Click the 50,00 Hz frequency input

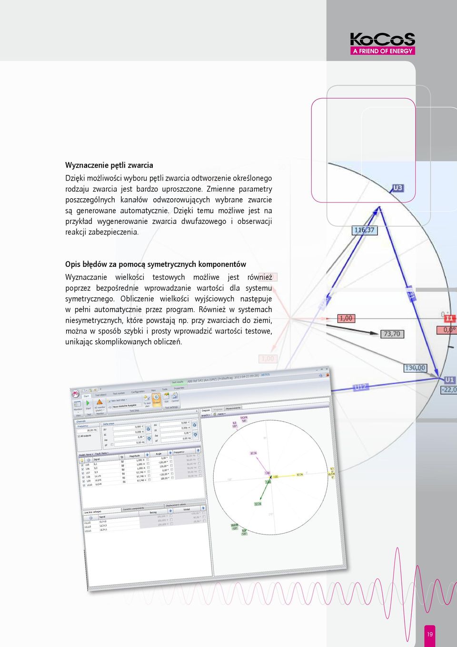87,430
